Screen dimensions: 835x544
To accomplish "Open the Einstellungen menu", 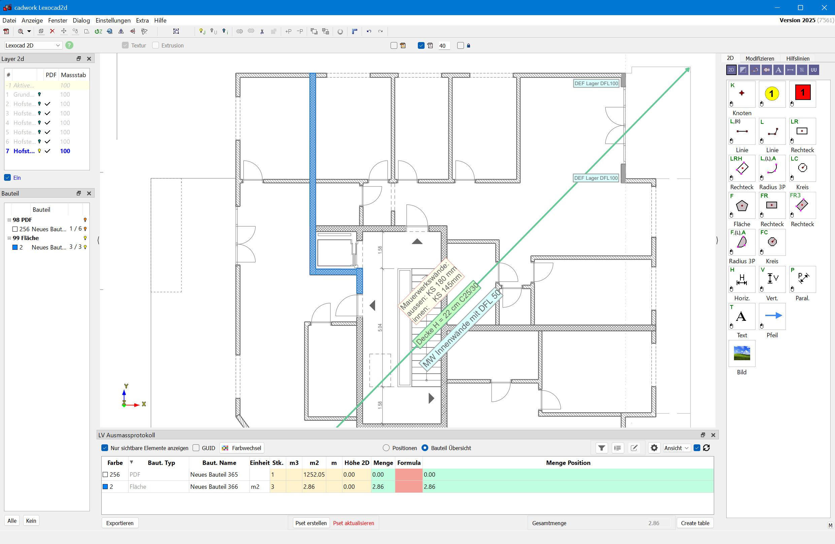I will 112,20.
